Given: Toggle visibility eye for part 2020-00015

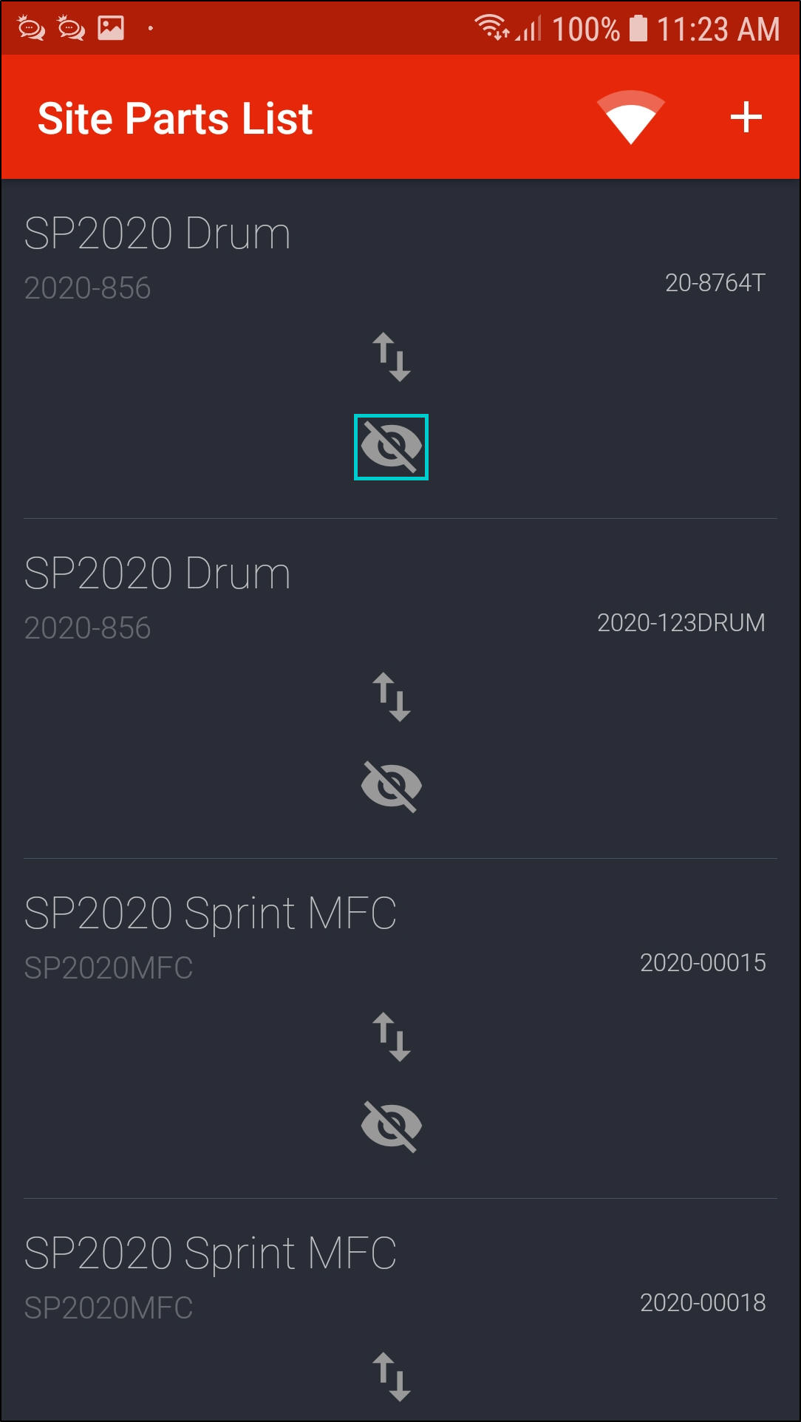Looking at the screenshot, I should click(391, 1126).
